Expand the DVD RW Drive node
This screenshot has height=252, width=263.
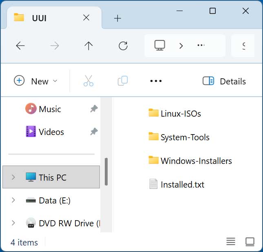pyautogui.click(x=13, y=223)
